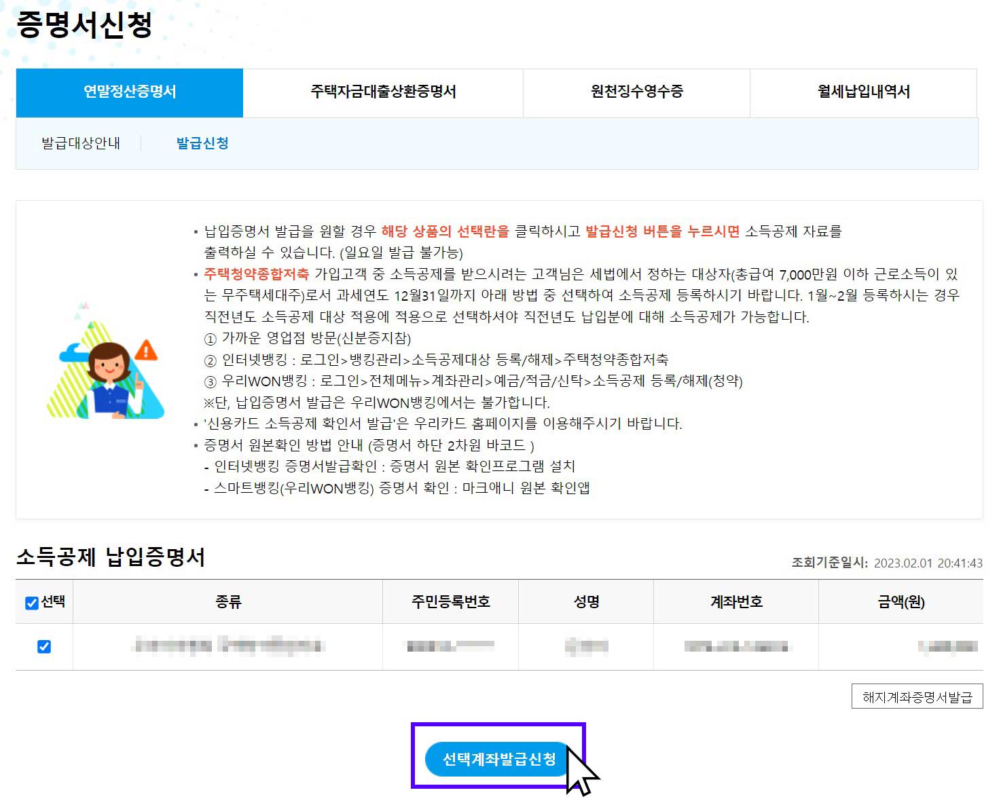
Task: Stay on the 연말정산증명서 tab
Action: coord(129,94)
